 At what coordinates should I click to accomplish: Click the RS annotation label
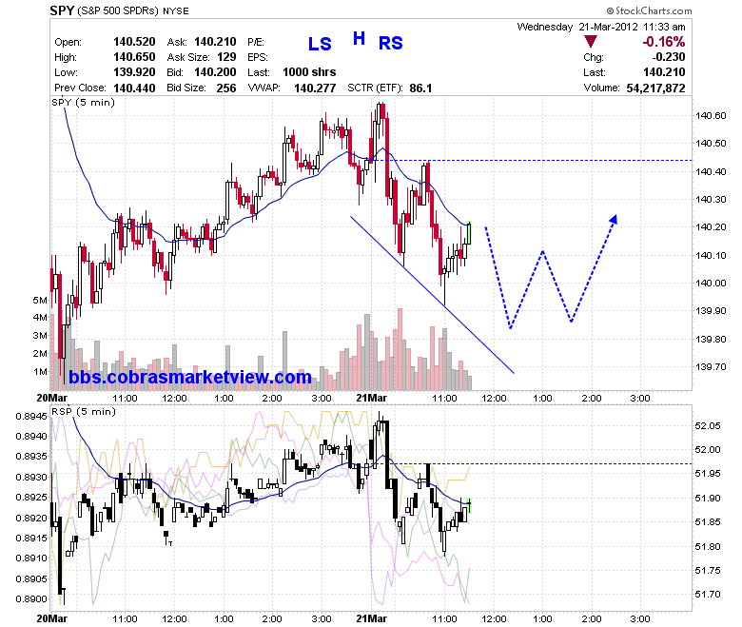click(x=390, y=43)
